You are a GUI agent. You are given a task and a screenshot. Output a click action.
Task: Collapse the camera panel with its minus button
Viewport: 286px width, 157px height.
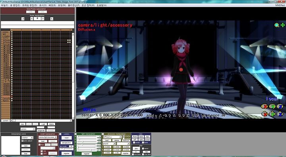click(x=60, y=134)
